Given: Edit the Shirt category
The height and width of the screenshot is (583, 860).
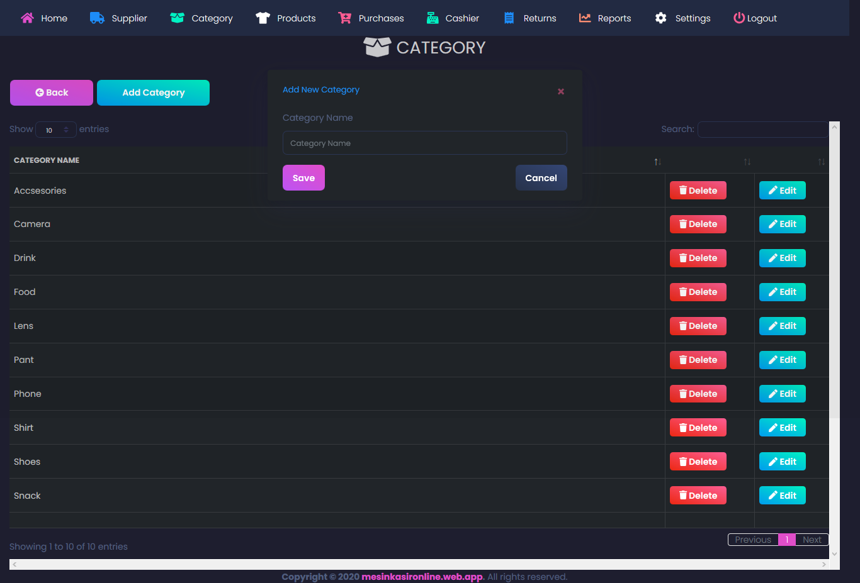Looking at the screenshot, I should tap(783, 428).
